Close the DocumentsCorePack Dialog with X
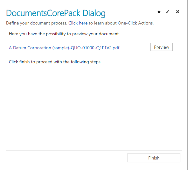Image resolution: width=188 pixels, height=170 pixels. (x=178, y=12)
